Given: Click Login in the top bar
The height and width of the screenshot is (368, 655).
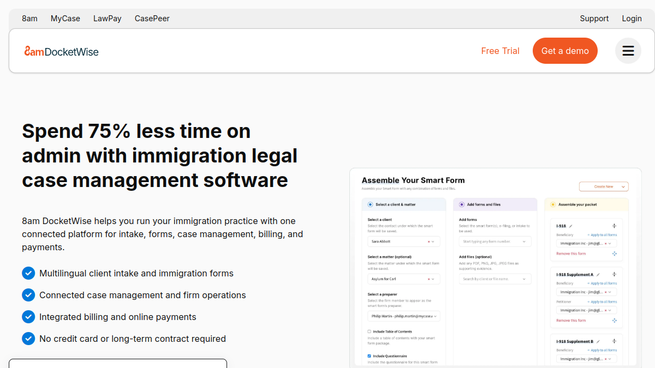Looking at the screenshot, I should tap(632, 19).
